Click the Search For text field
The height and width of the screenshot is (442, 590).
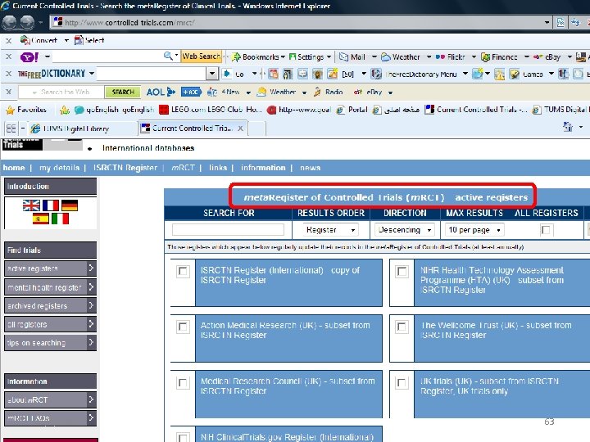(x=228, y=230)
